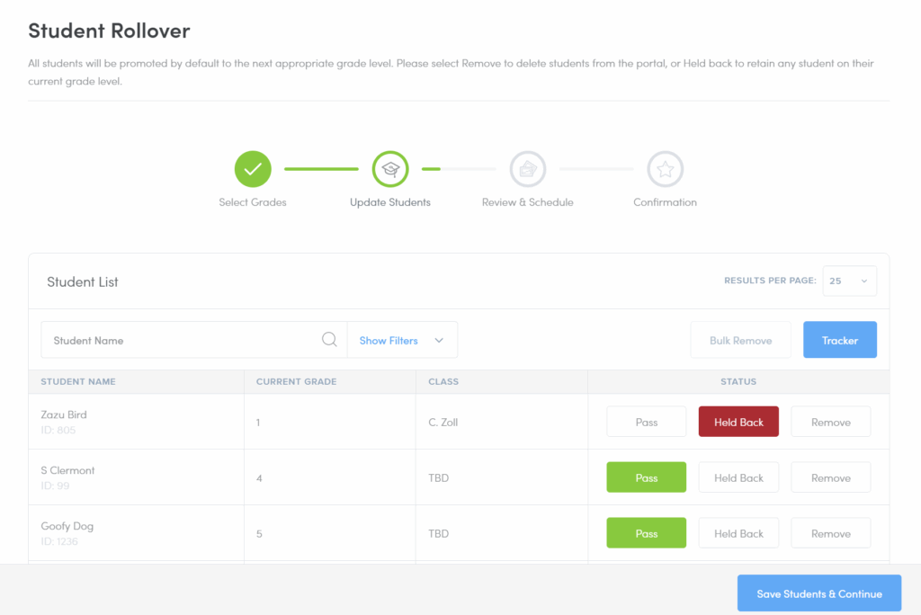Click the Select Grades step label

click(253, 202)
